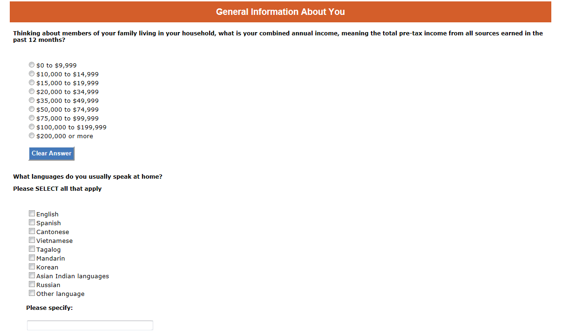Select $35,000 to $49,999 income
569x335 pixels.
pos(32,100)
